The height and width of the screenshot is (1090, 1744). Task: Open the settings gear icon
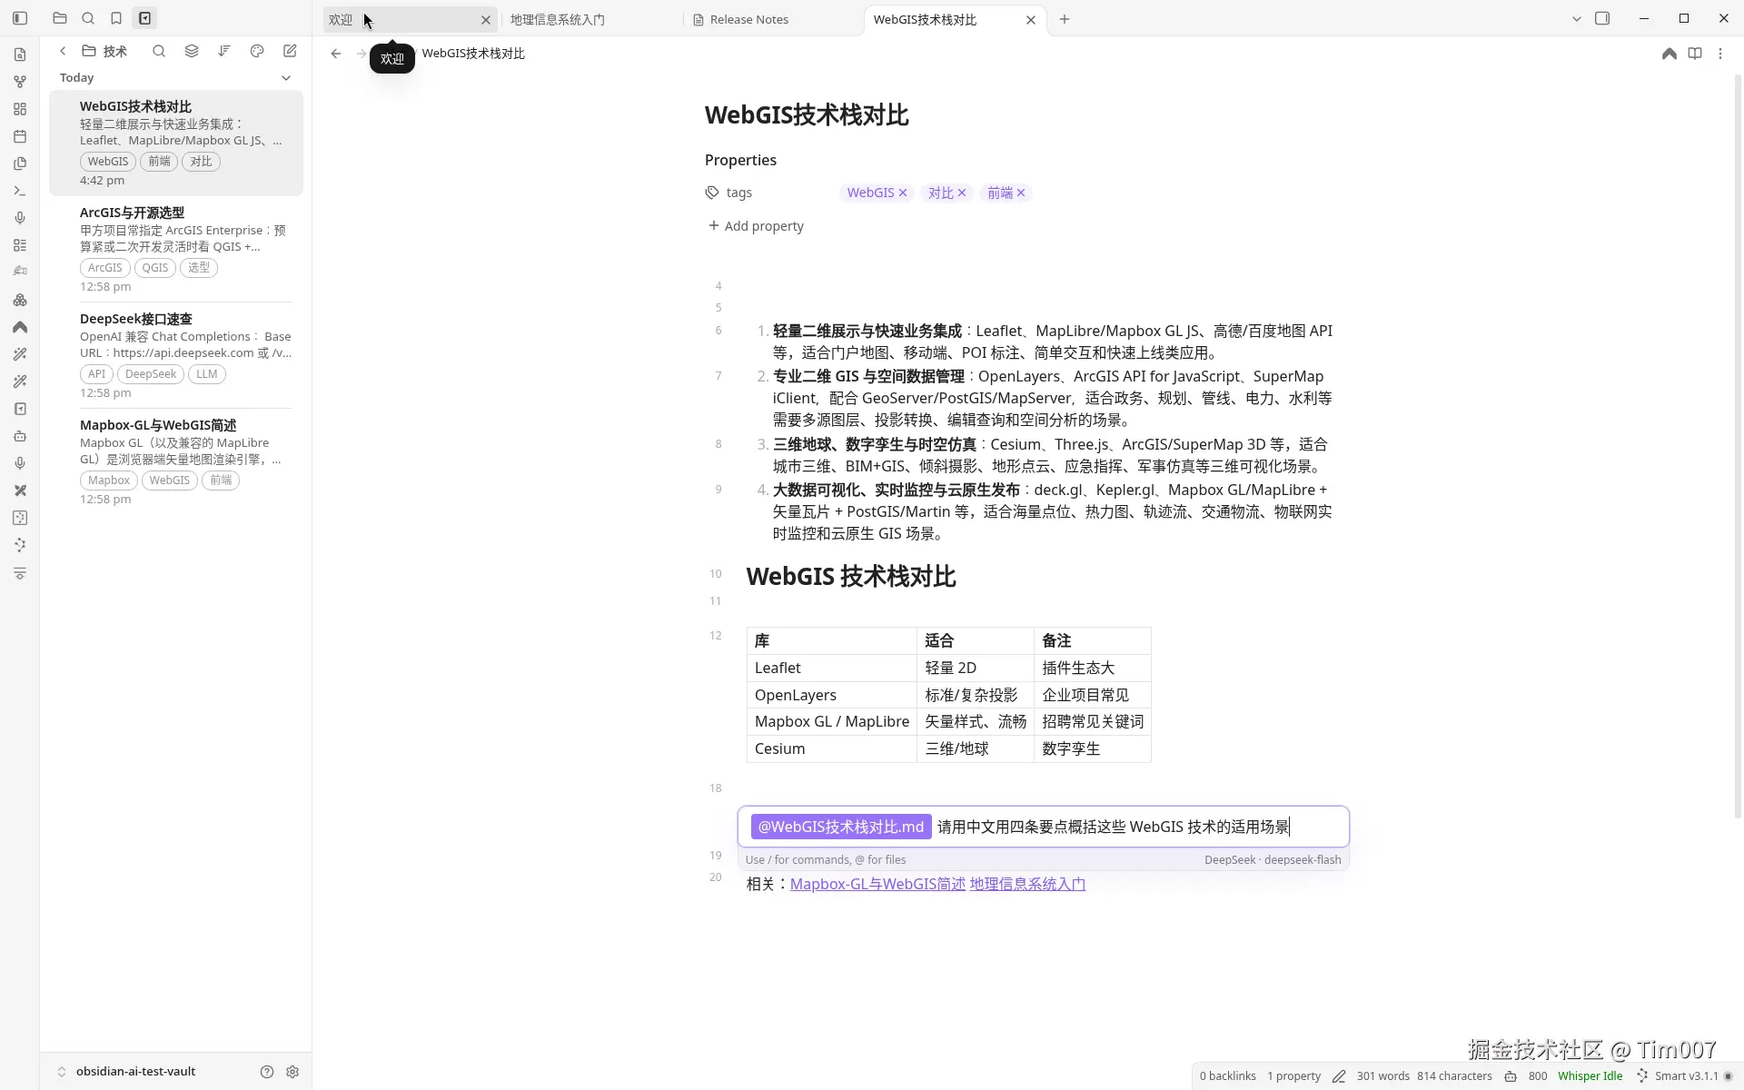292,1072
